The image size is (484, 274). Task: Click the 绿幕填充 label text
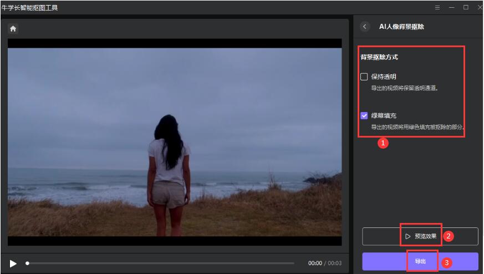point(384,115)
